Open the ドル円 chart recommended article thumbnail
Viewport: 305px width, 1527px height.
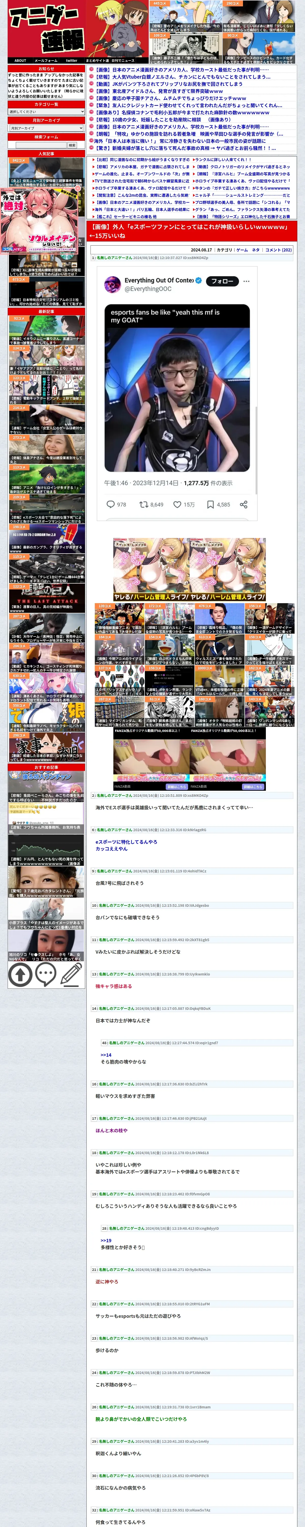pos(46,850)
